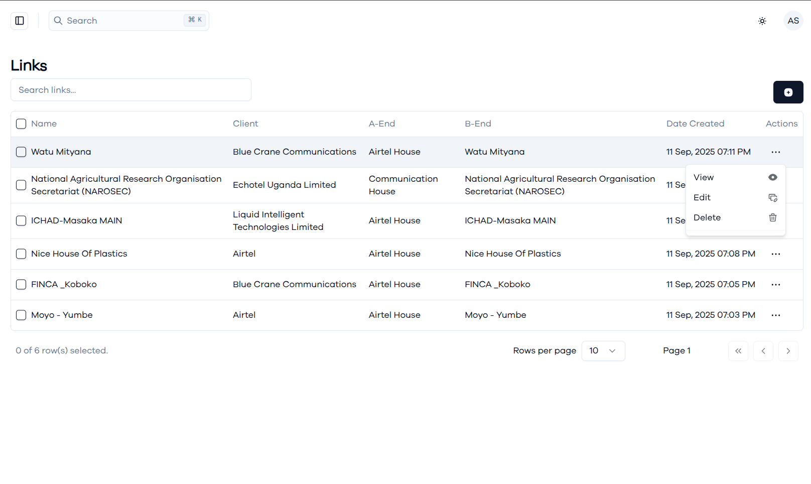Image resolution: width=811 pixels, height=484 pixels.
Task: Click the Echotel Uganda Limited client cell
Action: pos(285,185)
